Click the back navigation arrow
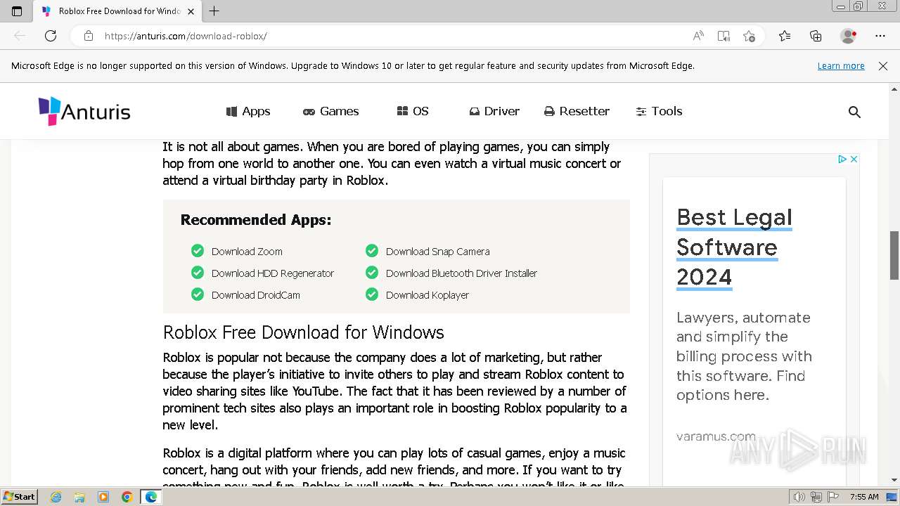The height and width of the screenshot is (506, 900). [x=20, y=36]
